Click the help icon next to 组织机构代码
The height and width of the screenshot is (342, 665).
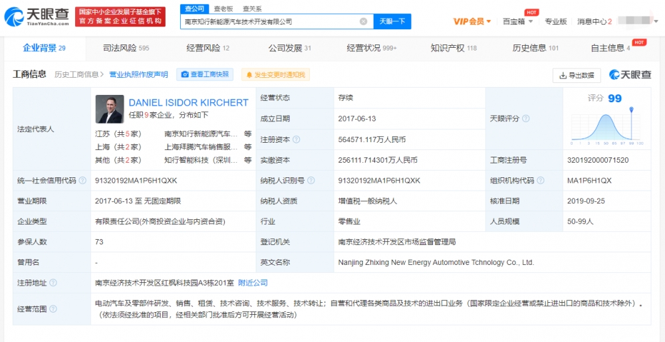[540, 181]
